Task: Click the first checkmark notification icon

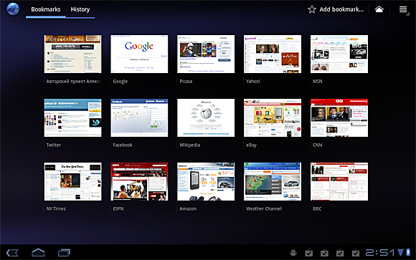Action: [309, 253]
